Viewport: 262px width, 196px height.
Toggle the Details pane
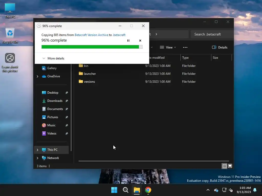click(220, 47)
